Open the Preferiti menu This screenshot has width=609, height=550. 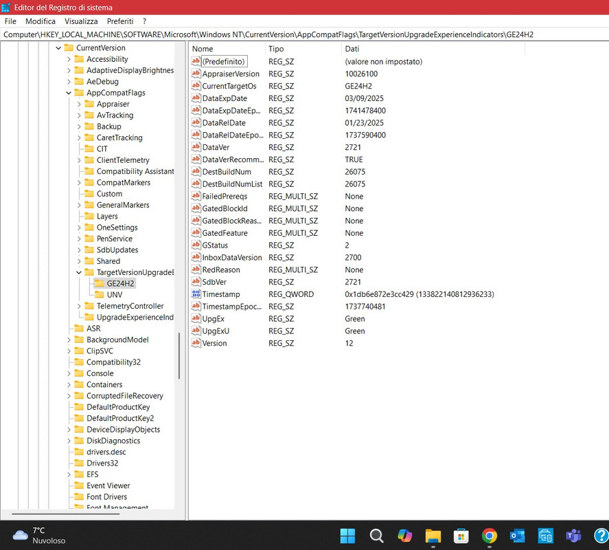coord(120,21)
